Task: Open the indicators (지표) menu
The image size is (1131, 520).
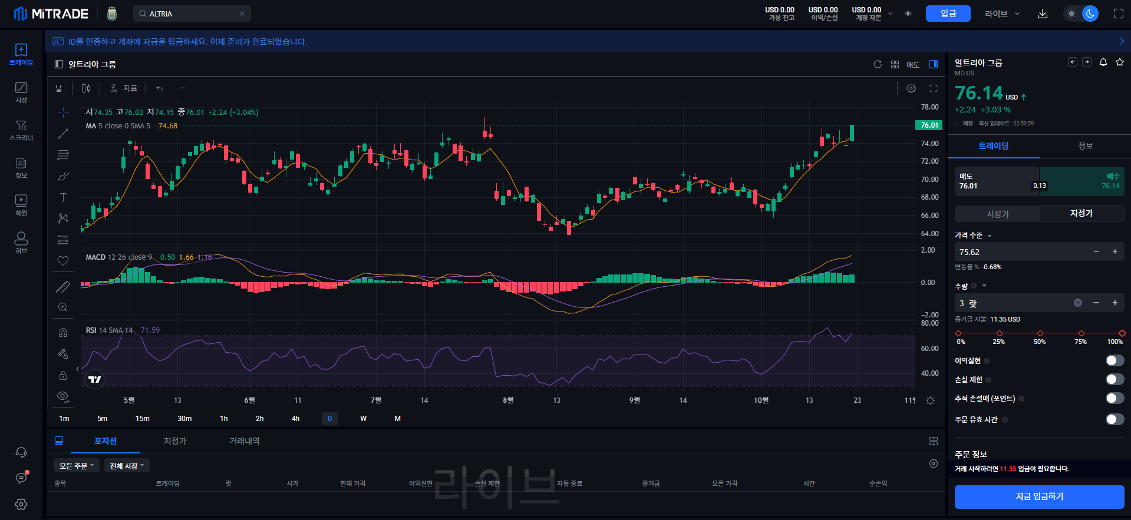Action: (124, 88)
